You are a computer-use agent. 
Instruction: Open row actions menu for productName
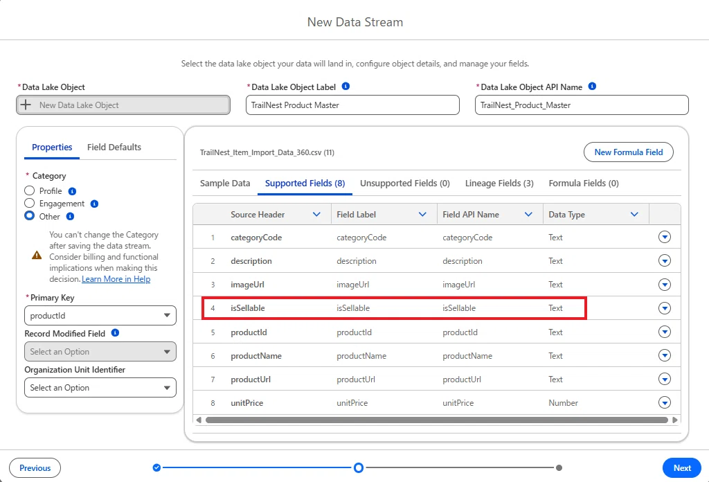pyautogui.click(x=664, y=355)
